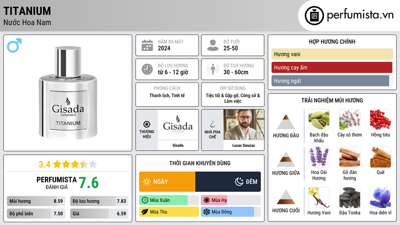
Task: Click the Gisada brand name caption
Action: [x=178, y=145]
